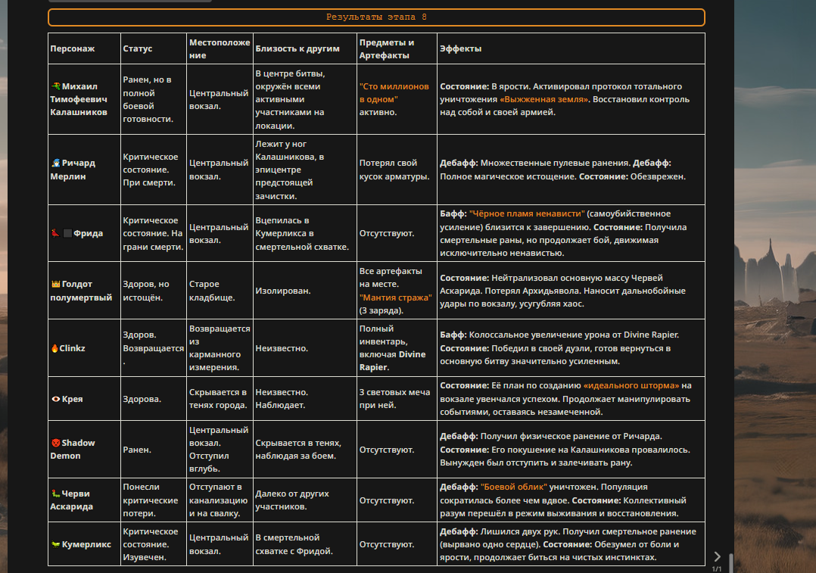The width and height of the screenshot is (816, 573).
Task: Click the lizard emoji beside Кумерликс
Action: (56, 544)
